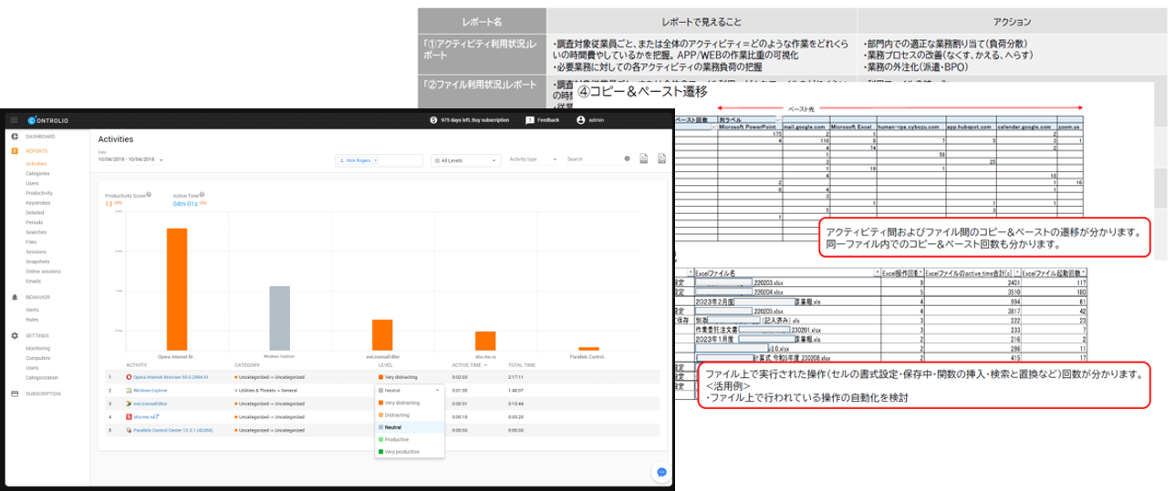Choose Very productive in level list

click(x=409, y=451)
